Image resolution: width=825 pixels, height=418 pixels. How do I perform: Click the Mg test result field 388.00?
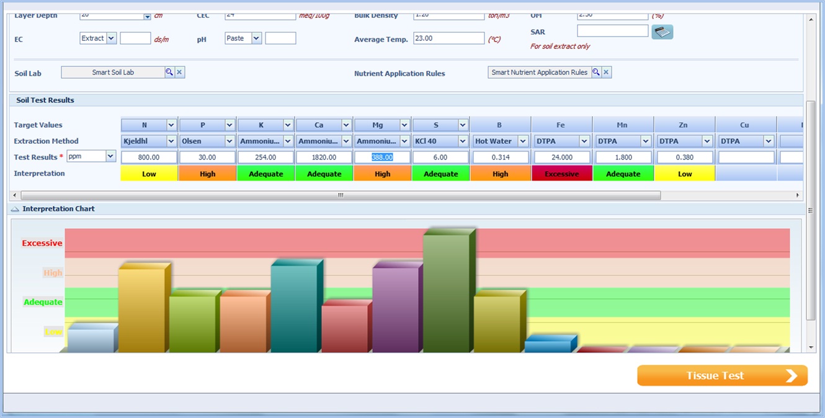[383, 158]
